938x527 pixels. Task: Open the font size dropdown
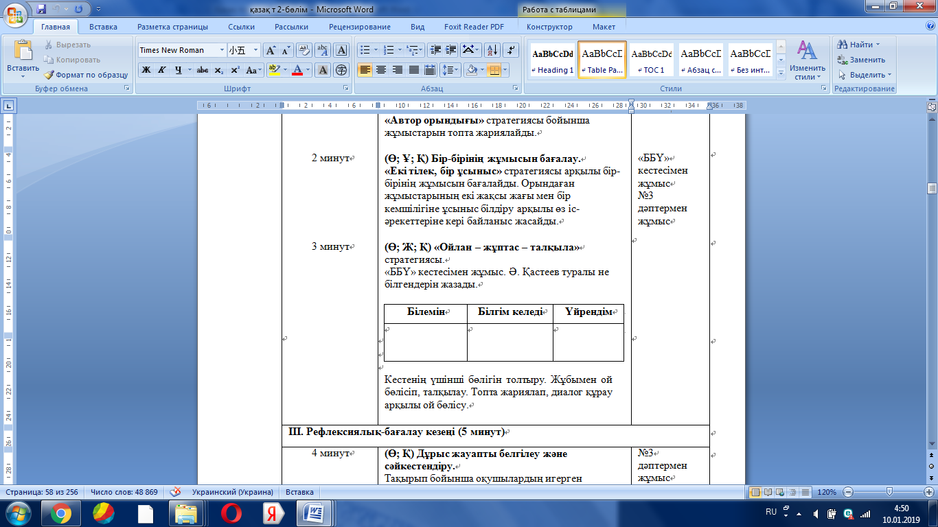(256, 50)
